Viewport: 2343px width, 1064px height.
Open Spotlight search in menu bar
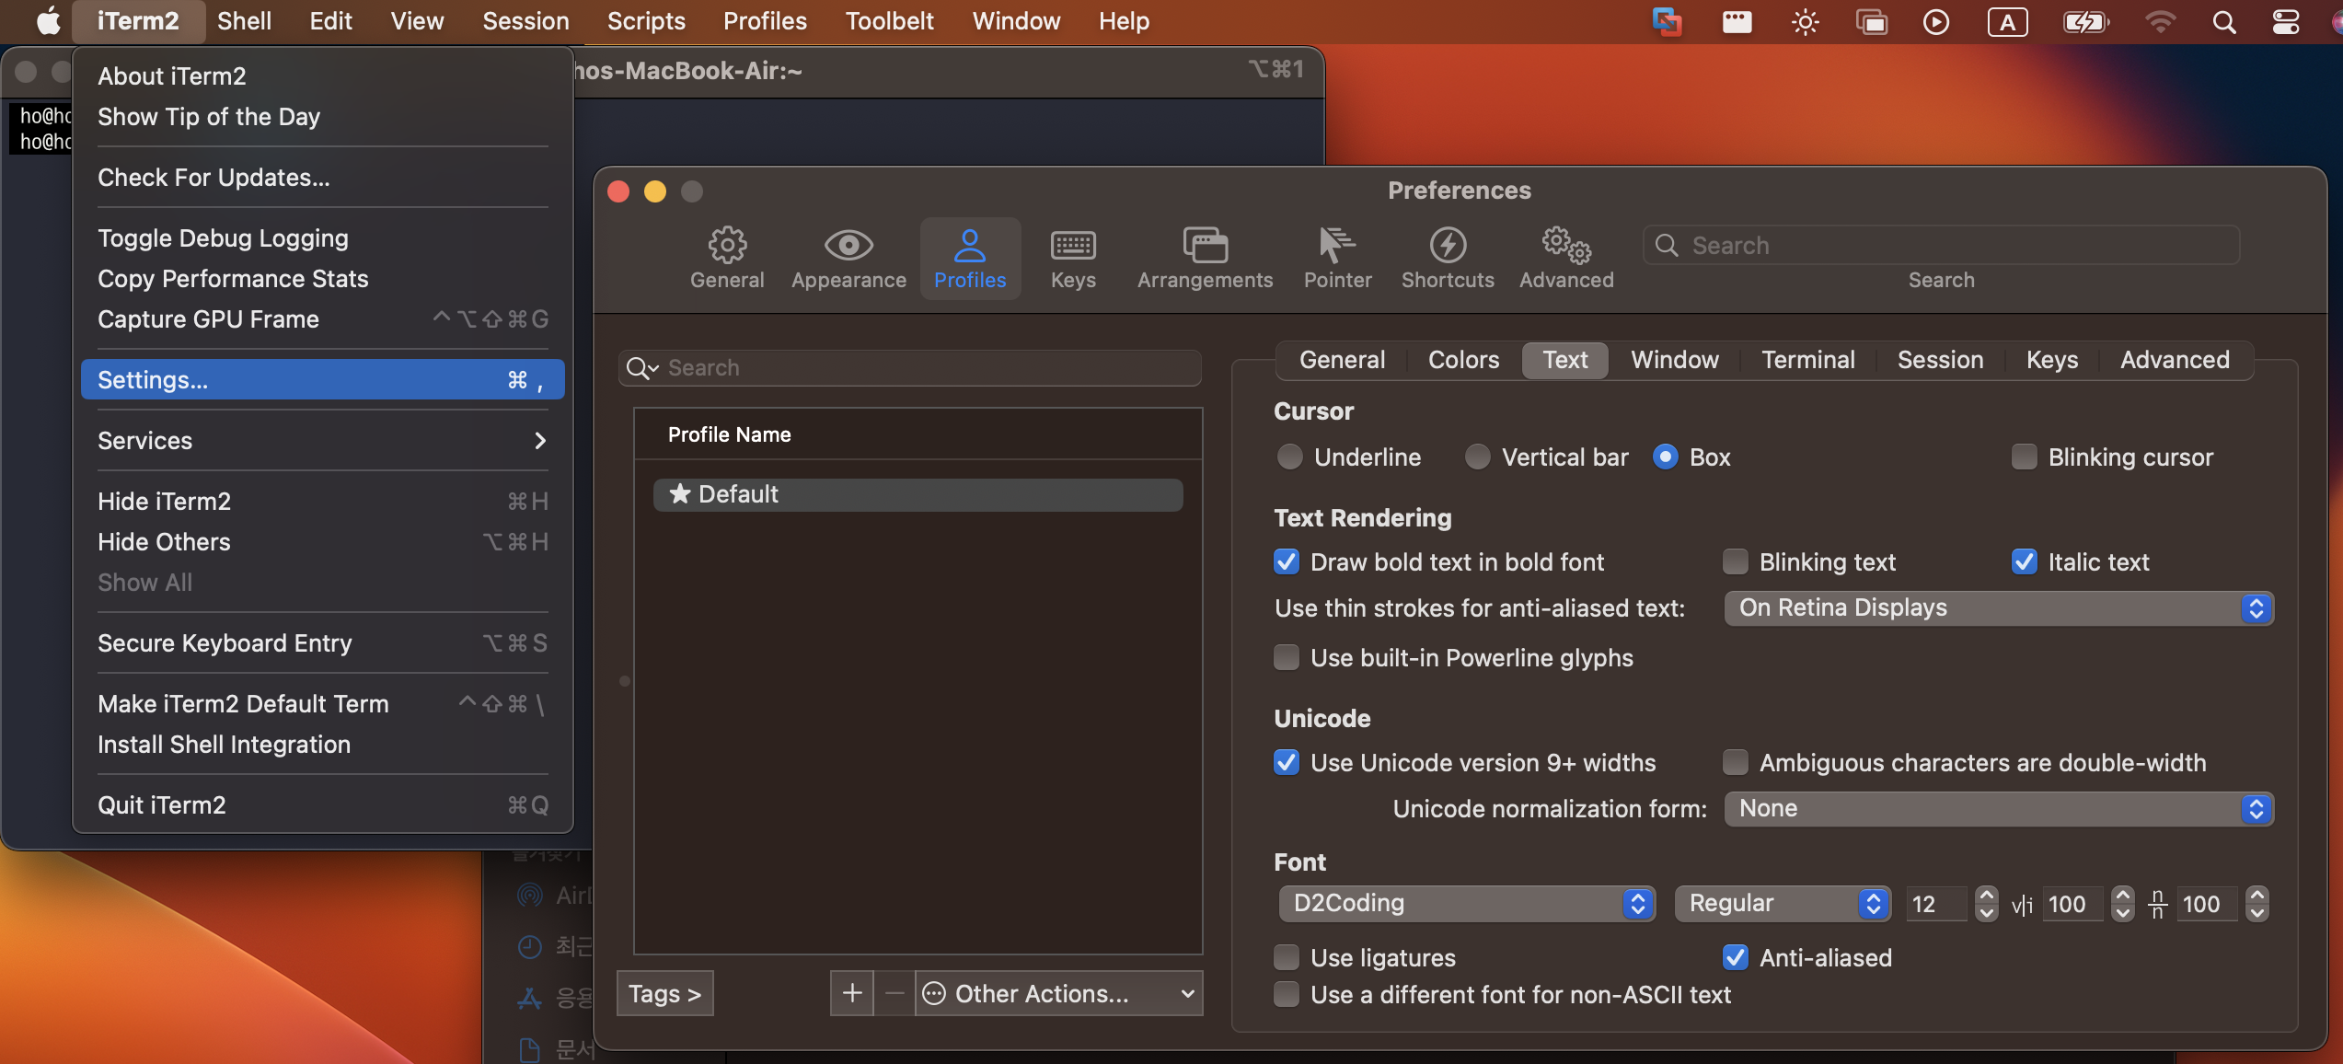click(x=2223, y=21)
